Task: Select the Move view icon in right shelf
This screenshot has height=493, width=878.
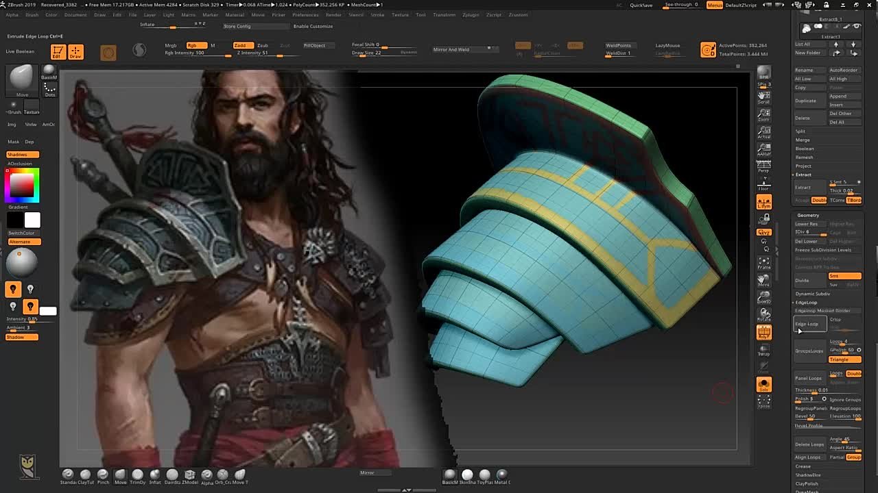Action: click(x=763, y=280)
